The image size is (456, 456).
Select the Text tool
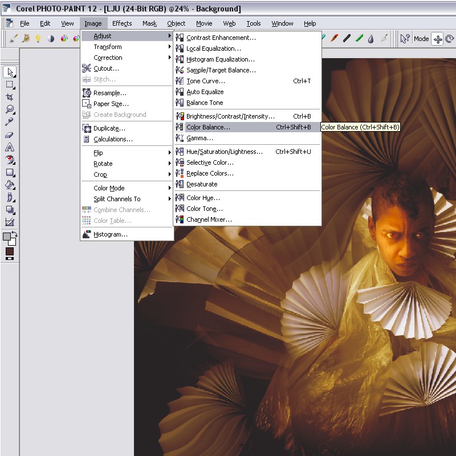[10, 147]
